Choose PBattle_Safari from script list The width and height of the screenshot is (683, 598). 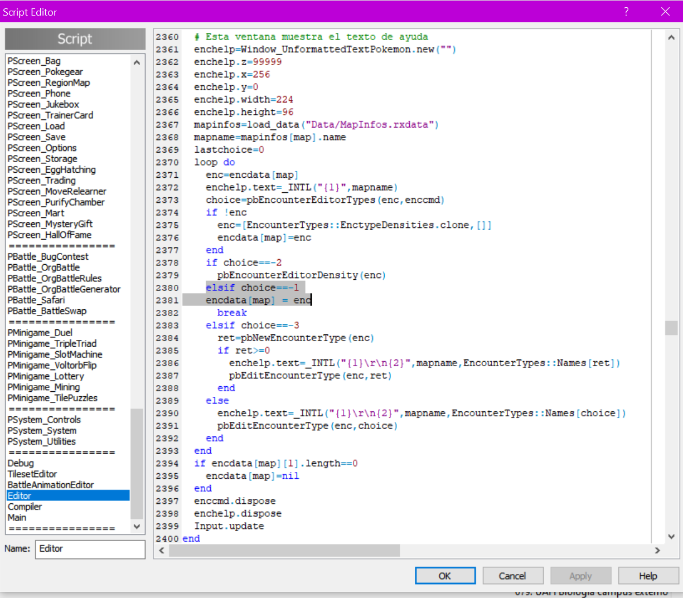tap(36, 300)
